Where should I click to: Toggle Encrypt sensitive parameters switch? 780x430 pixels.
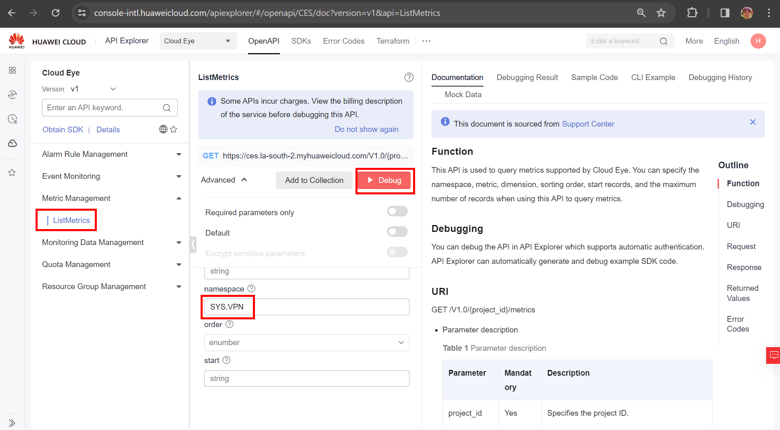(x=397, y=252)
